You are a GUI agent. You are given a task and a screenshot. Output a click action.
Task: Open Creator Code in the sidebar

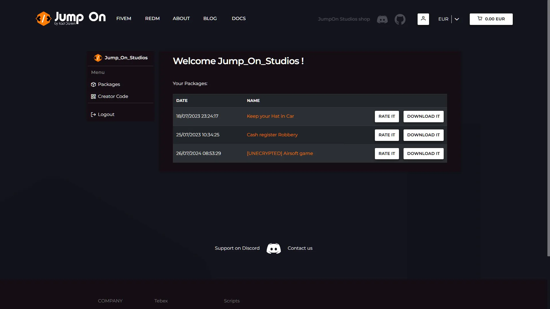[x=113, y=97]
